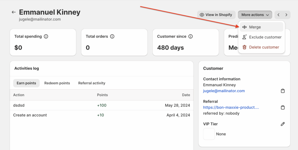This screenshot has height=150, width=298.
Task: Open the More actions dropdown
Action: (x=255, y=15)
